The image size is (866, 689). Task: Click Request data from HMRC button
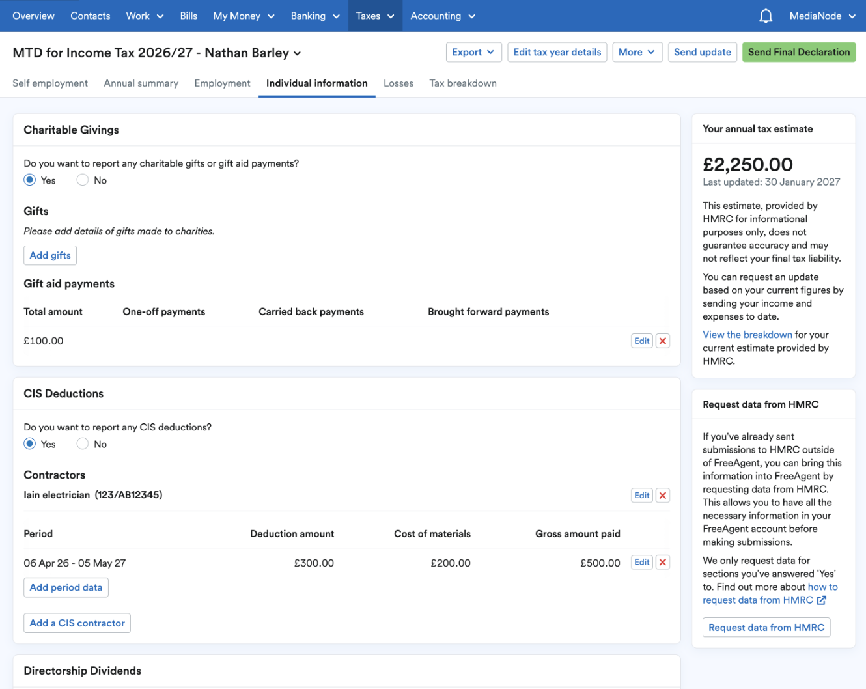click(766, 628)
